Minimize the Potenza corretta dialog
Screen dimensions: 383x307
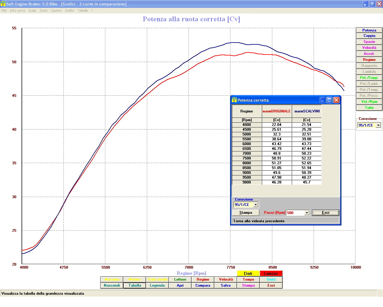click(x=323, y=100)
